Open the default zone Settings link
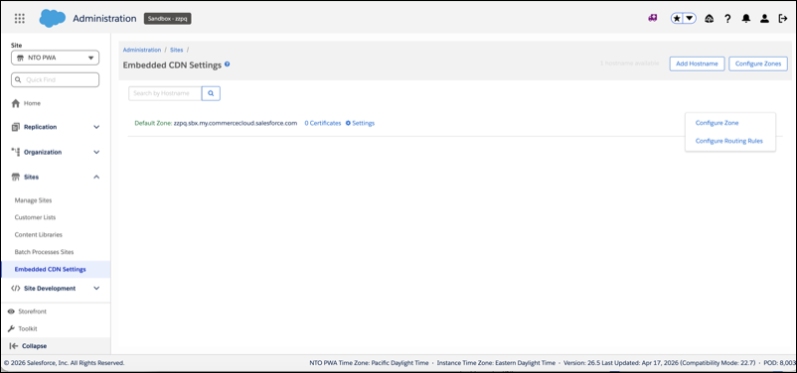This screenshot has height=373, width=797. (361, 123)
